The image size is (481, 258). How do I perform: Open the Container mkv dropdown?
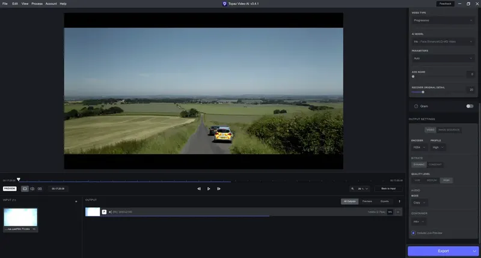[x=418, y=221]
